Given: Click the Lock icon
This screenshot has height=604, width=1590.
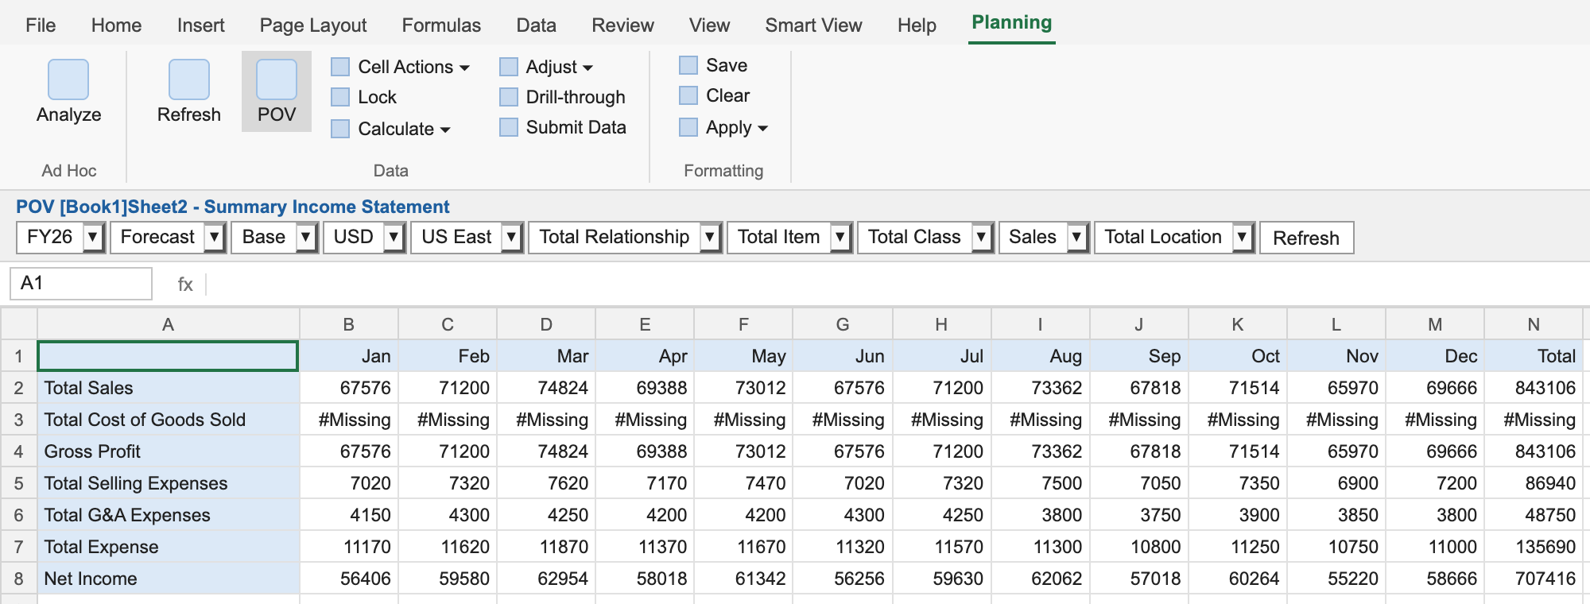Looking at the screenshot, I should pos(340,97).
